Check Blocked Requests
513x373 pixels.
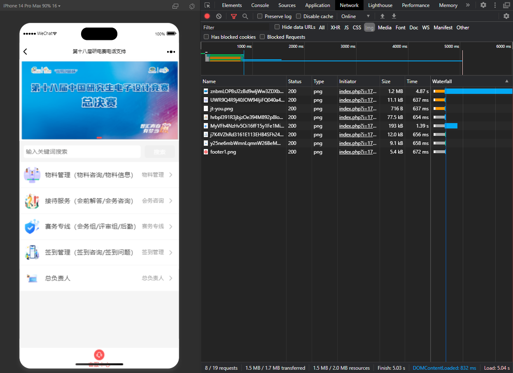(x=262, y=37)
